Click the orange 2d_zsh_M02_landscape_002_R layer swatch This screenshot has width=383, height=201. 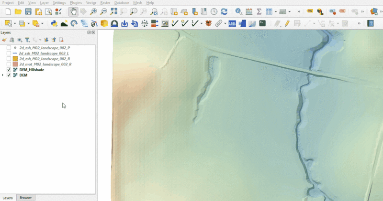pos(15,59)
